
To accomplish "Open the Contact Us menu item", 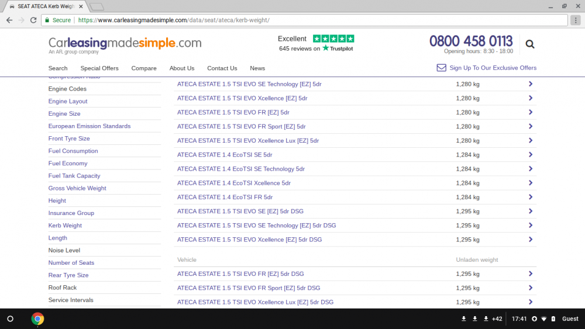I will coord(222,68).
